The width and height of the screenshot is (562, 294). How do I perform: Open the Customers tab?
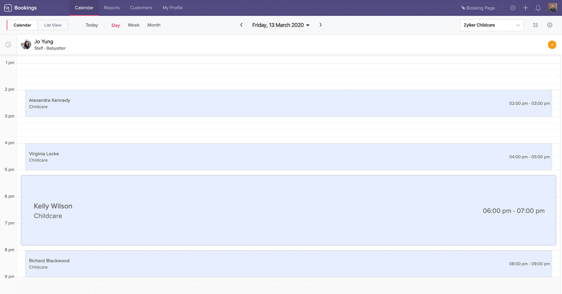[141, 8]
